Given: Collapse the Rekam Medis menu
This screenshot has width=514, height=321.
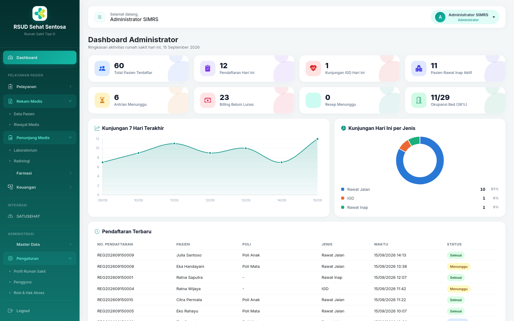Looking at the screenshot, I should tap(40, 101).
